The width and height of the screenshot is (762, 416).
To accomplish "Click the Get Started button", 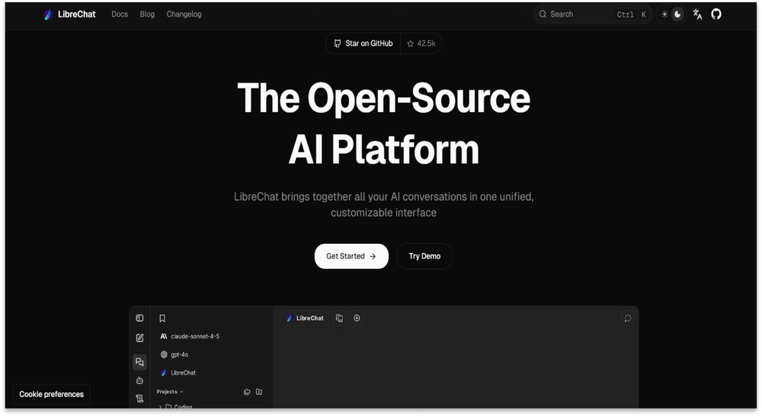I will (x=351, y=256).
